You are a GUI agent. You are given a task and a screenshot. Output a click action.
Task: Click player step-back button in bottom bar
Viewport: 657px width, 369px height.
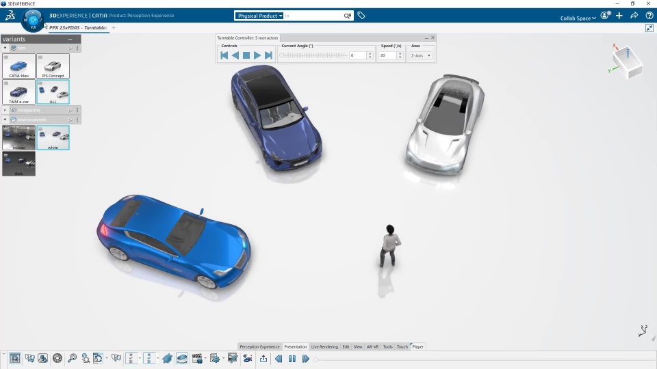(279, 359)
